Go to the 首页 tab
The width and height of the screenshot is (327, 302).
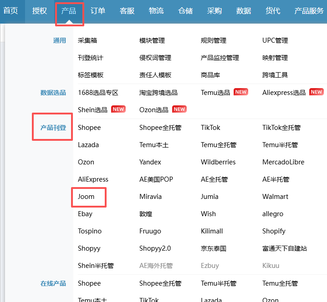[11, 11]
